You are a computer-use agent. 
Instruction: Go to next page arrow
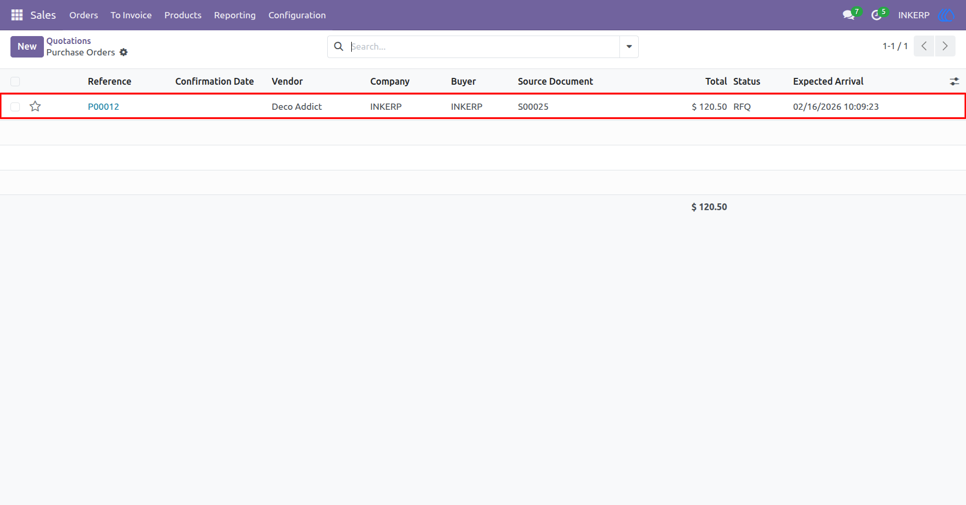(x=945, y=46)
